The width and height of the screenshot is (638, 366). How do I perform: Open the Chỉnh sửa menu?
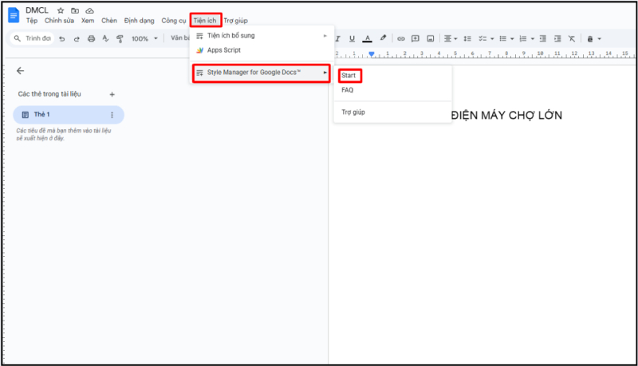click(x=59, y=21)
